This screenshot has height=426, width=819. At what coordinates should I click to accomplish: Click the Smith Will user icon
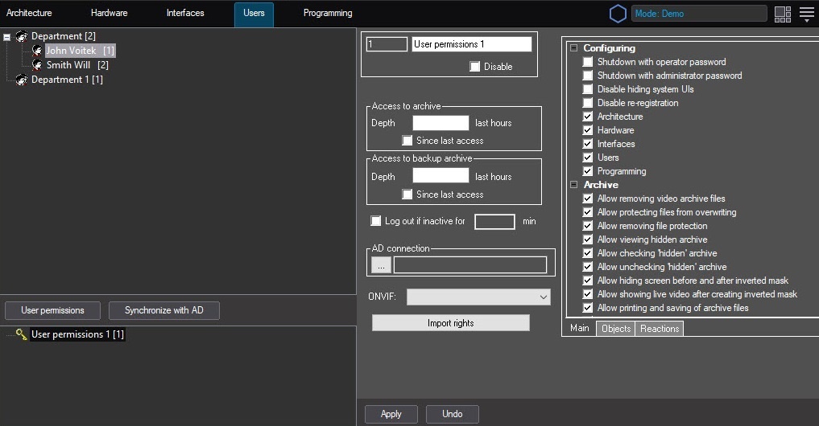(37, 65)
